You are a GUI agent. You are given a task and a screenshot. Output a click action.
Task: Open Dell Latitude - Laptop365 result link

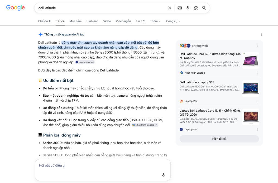[x=197, y=82]
